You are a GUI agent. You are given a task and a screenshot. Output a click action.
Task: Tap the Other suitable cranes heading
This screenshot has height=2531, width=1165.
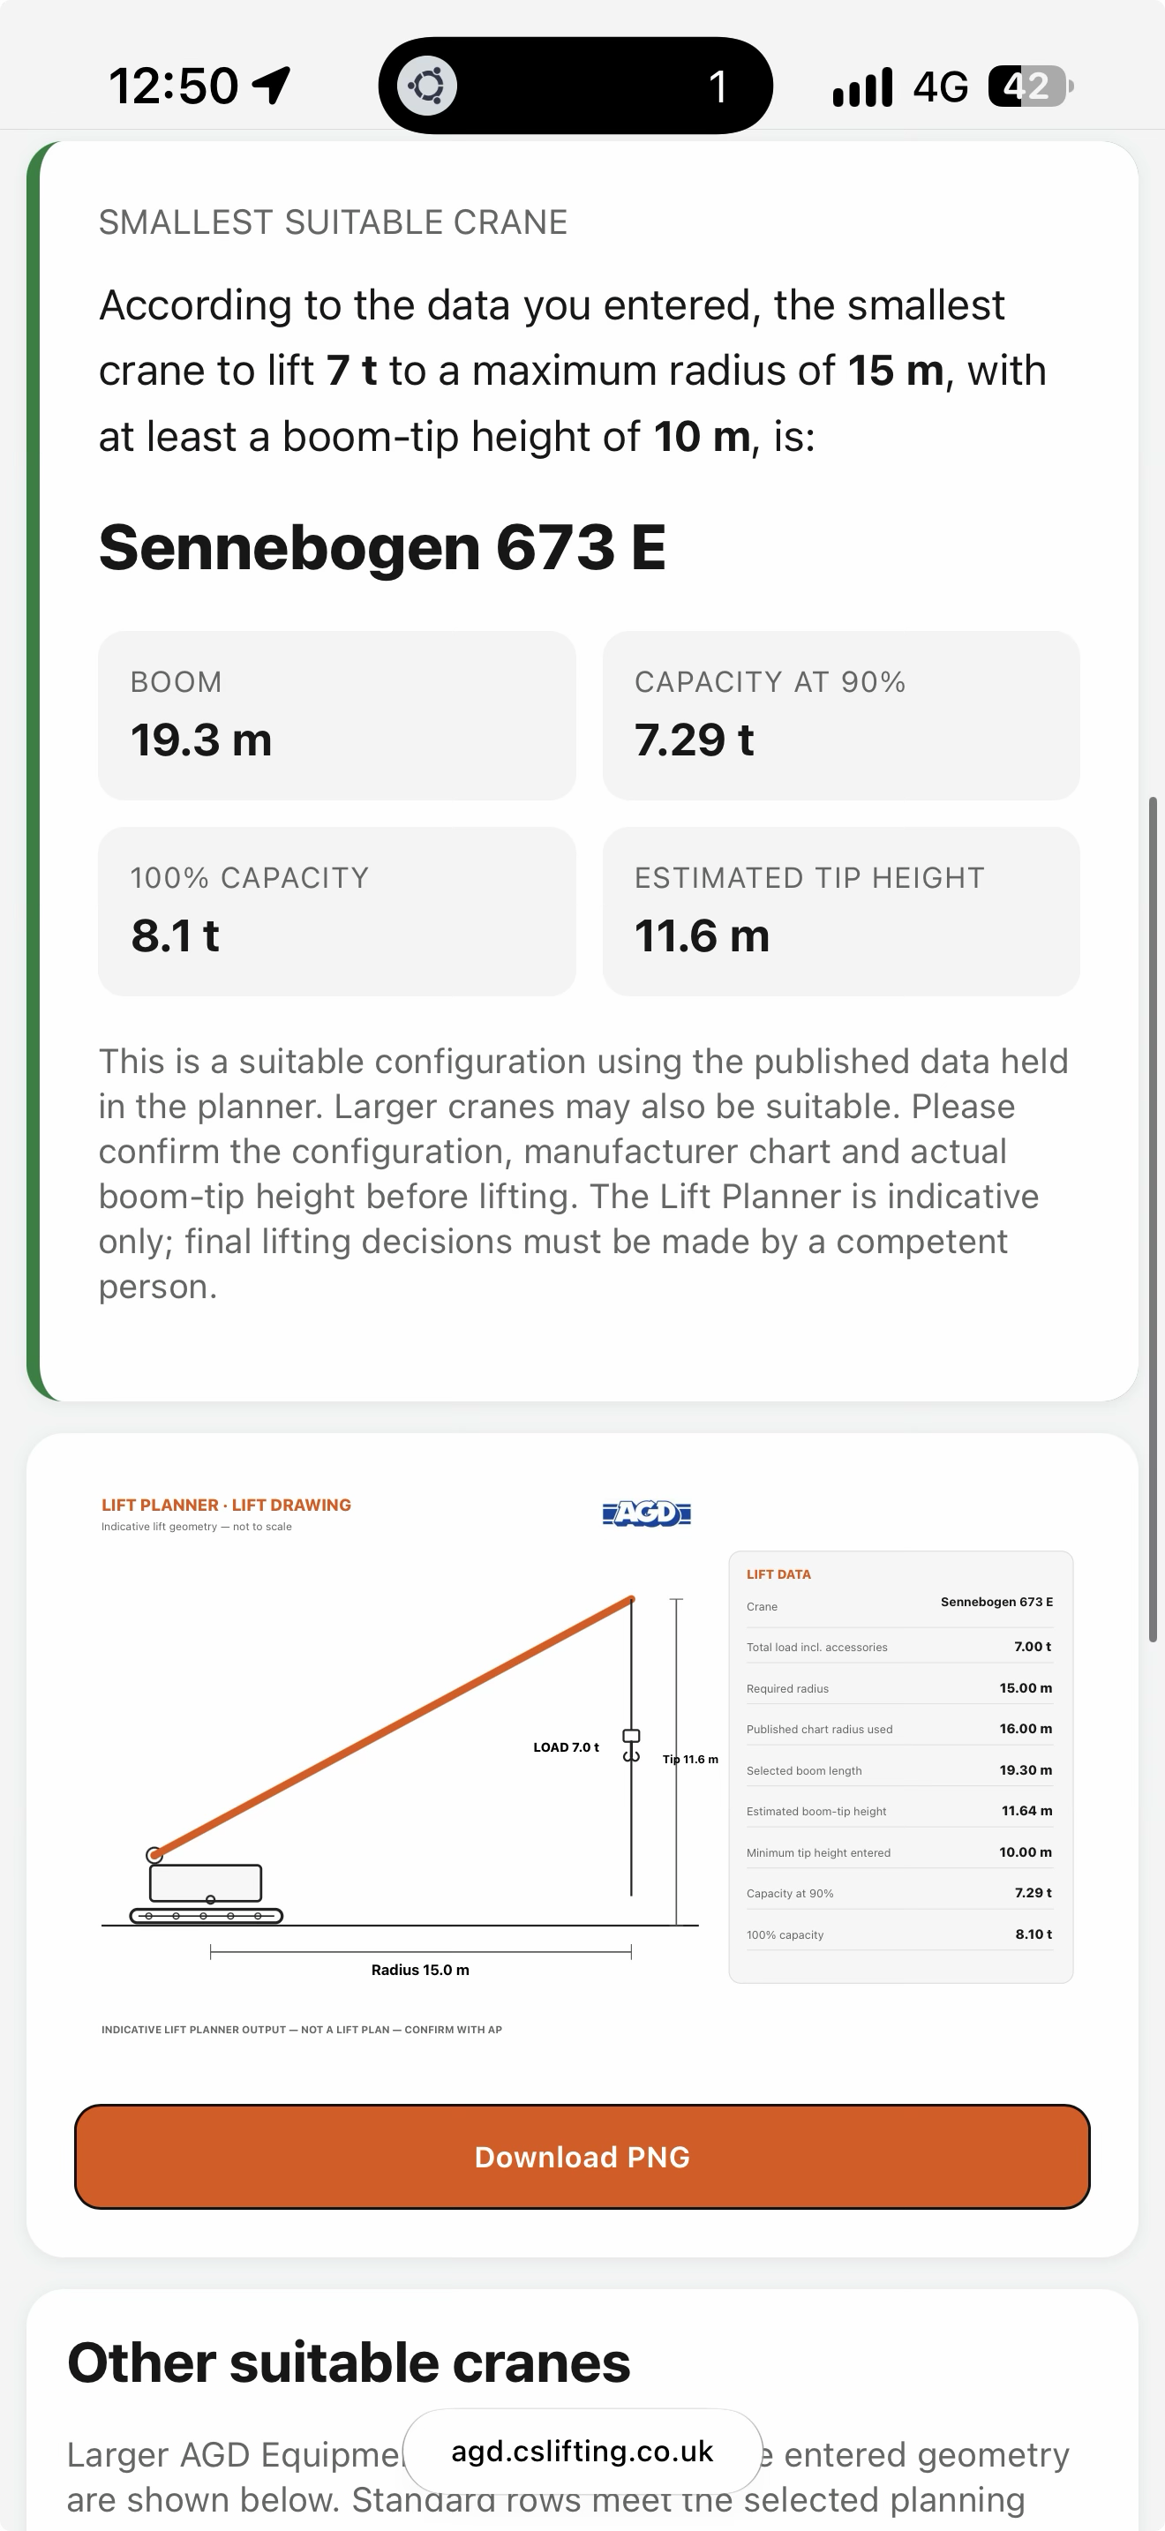[349, 2362]
